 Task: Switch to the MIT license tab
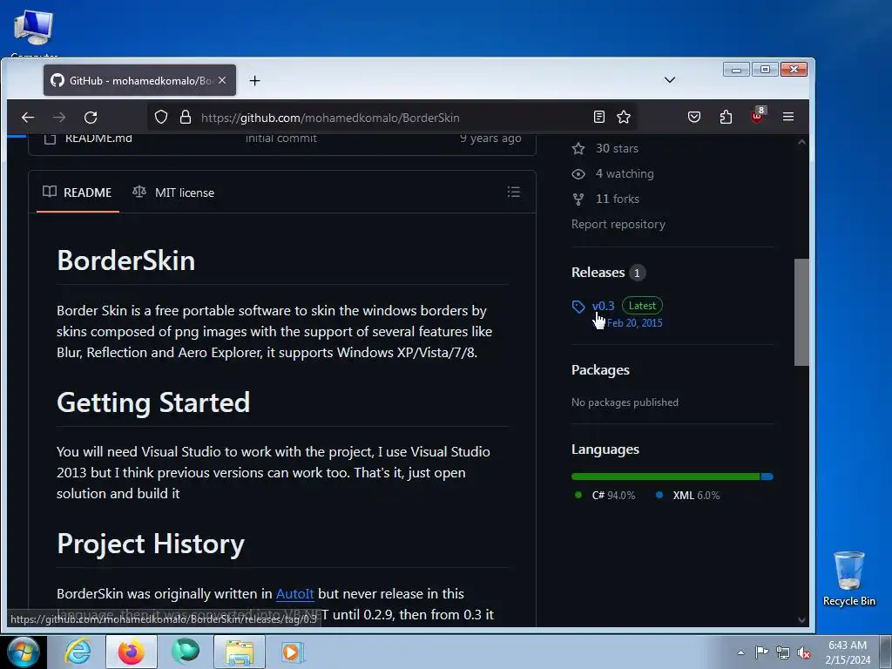coord(173,193)
